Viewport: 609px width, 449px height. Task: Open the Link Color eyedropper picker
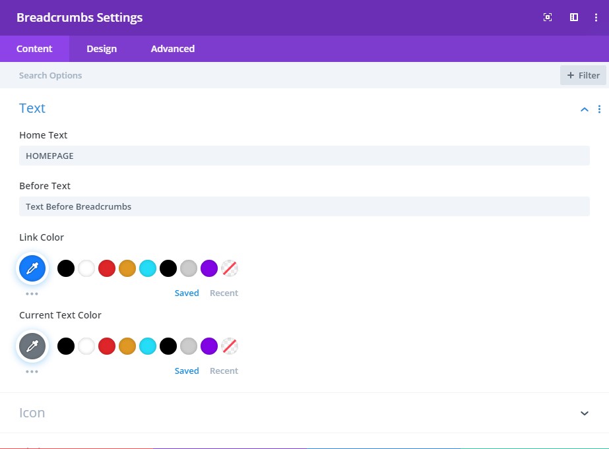[32, 268]
